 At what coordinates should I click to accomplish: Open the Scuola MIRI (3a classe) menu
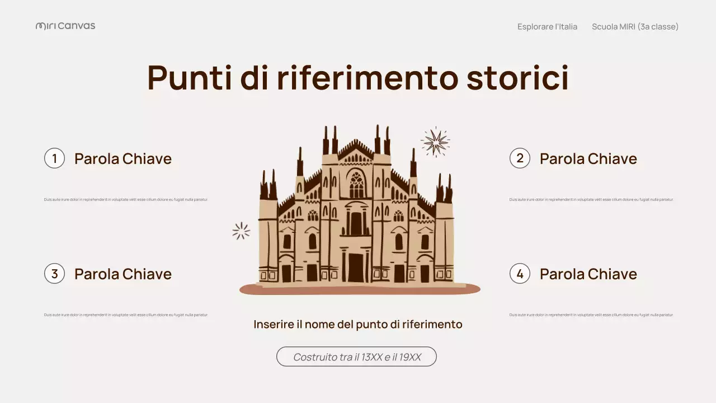coord(635,26)
